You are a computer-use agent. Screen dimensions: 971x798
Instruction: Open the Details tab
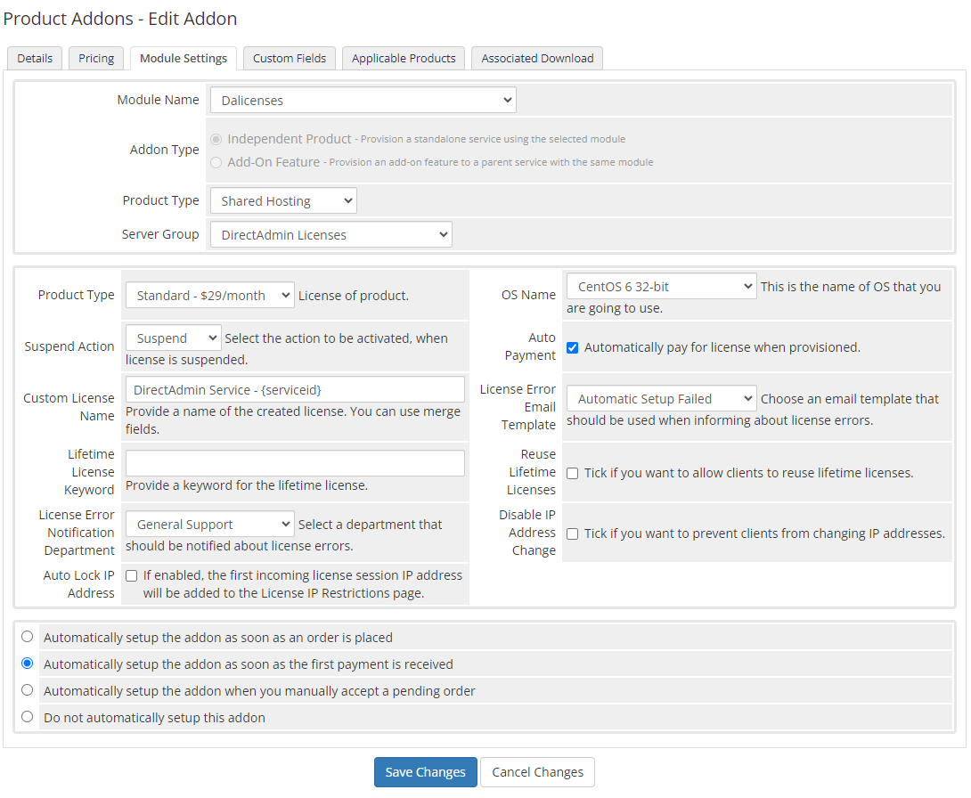click(x=35, y=58)
